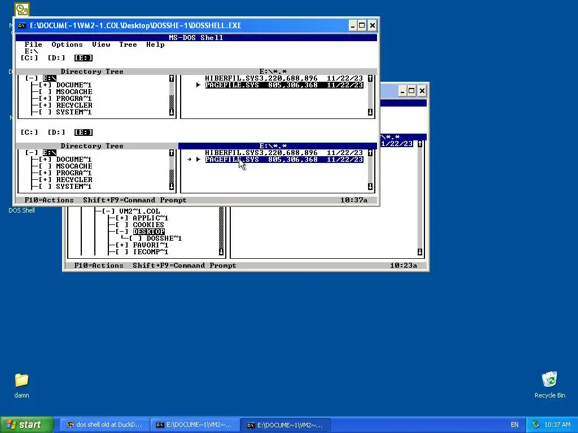The image size is (578, 433).
Task: Expand PROGRA~1 in upper Directory Tree
Action: coord(45,99)
